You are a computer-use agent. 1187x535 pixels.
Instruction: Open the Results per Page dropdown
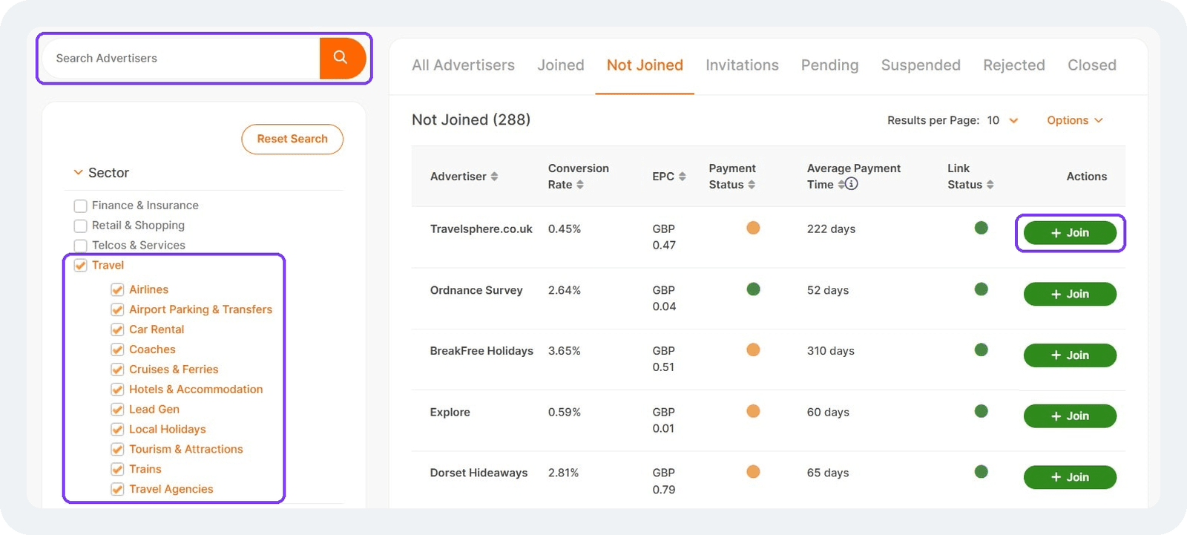coord(1003,120)
